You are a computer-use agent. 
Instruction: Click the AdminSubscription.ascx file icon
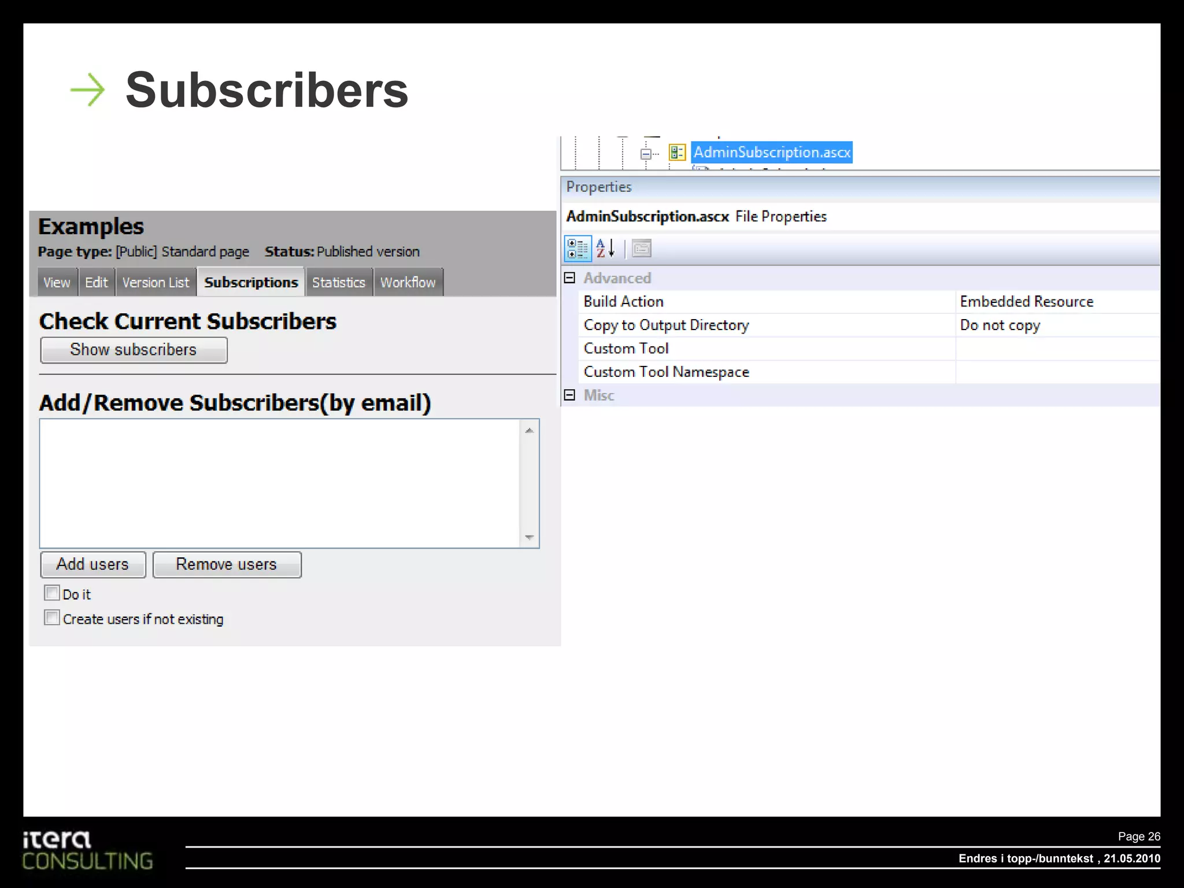point(677,153)
